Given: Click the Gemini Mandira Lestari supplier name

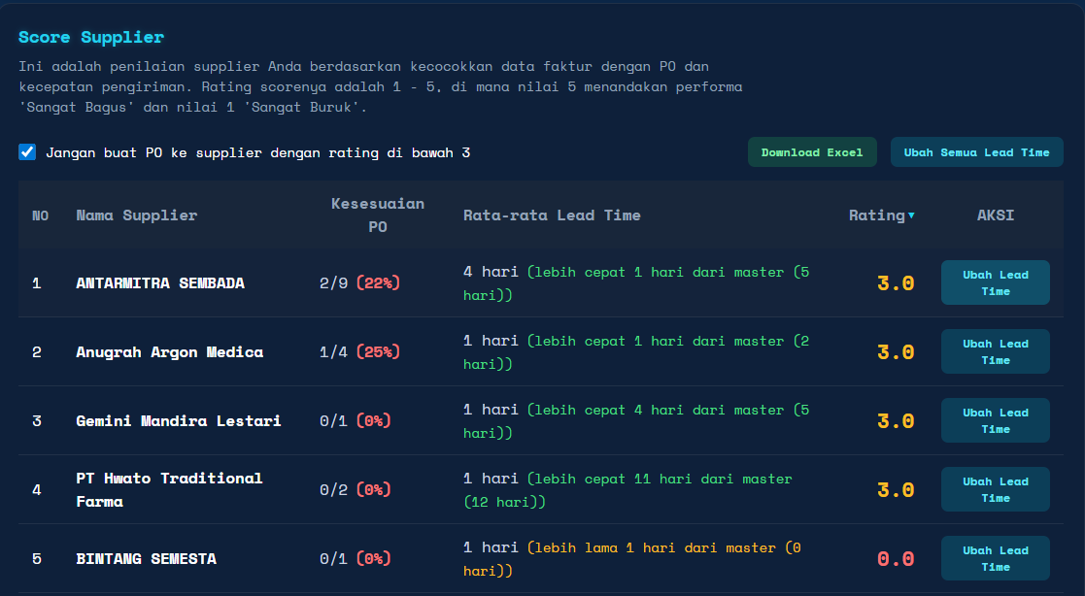Looking at the screenshot, I should pyautogui.click(x=179, y=421).
